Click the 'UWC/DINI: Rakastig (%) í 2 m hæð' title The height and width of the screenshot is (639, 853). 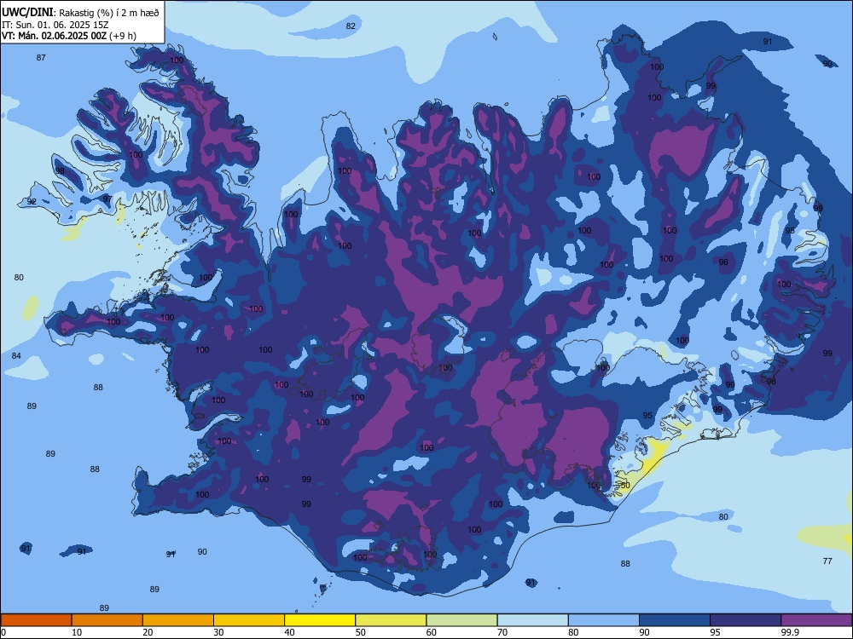coord(80,13)
